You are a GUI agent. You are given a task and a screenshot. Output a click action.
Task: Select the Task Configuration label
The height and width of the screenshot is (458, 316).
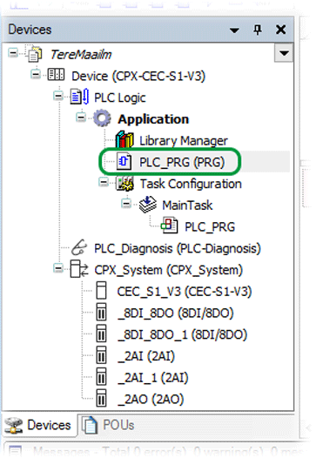(191, 184)
